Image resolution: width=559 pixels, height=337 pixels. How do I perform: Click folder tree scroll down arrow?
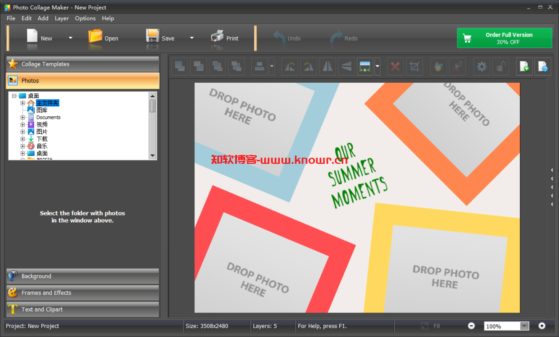(152, 156)
